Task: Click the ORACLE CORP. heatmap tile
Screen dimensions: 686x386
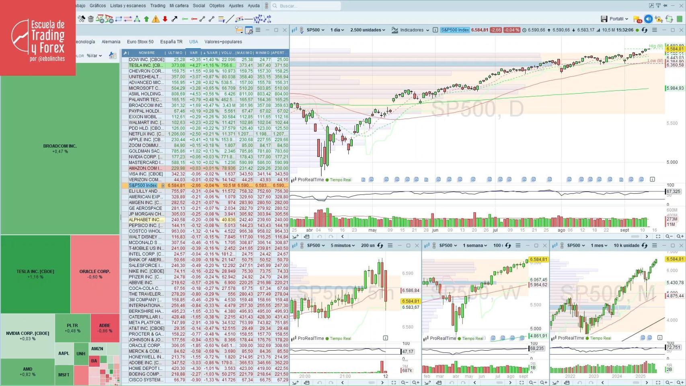Action: coord(95,274)
